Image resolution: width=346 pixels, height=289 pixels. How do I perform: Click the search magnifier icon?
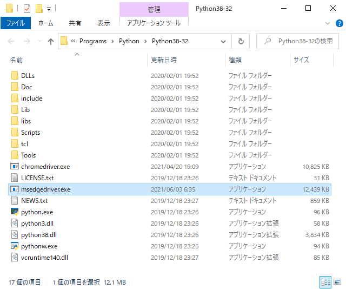pyautogui.click(x=268, y=41)
